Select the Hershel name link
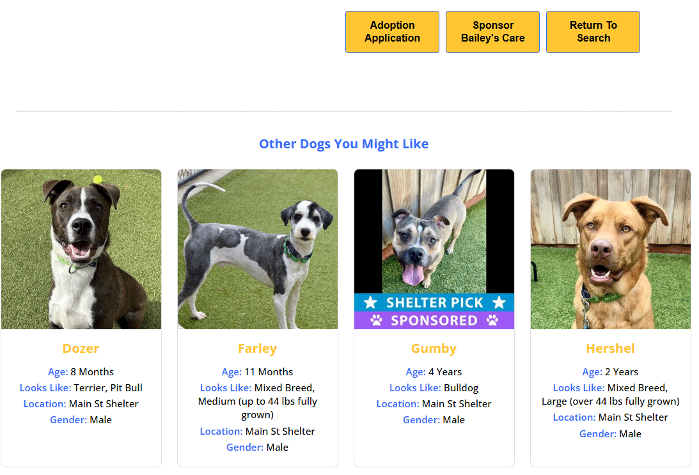The width and height of the screenshot is (699, 475). coord(610,348)
